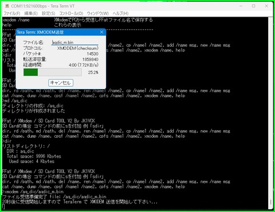The width and height of the screenshot is (275, 212).
Task: Open the 編集(E) menu
Action: (x=31, y=13)
